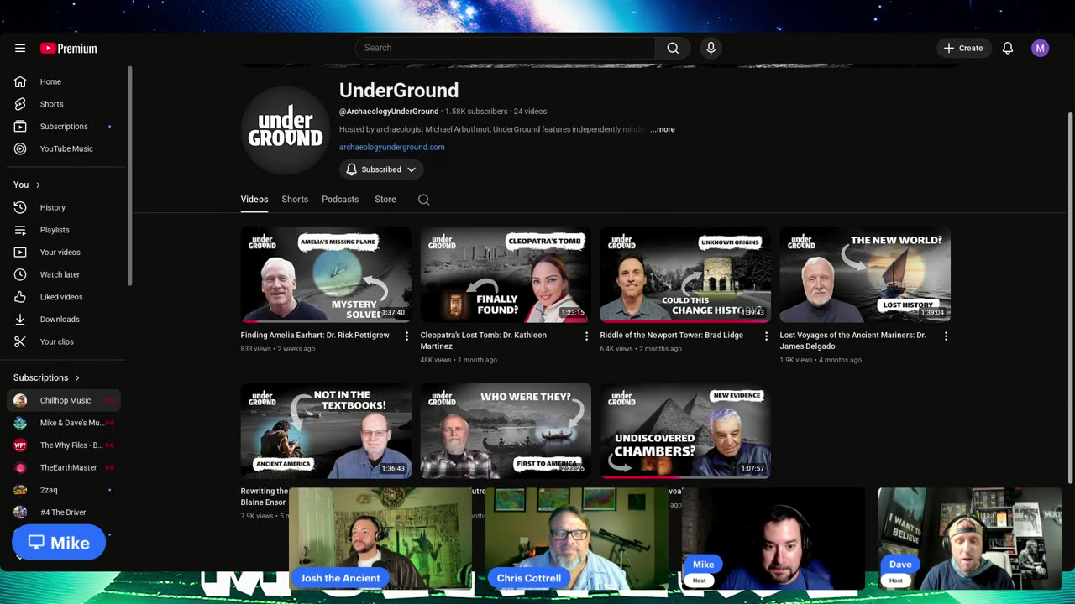Image resolution: width=1075 pixels, height=604 pixels.
Task: Open the account avatar menu
Action: 1040,48
